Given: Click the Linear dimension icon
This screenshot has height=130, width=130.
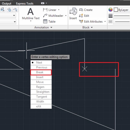Looking at the screenshot, I should [45, 10].
